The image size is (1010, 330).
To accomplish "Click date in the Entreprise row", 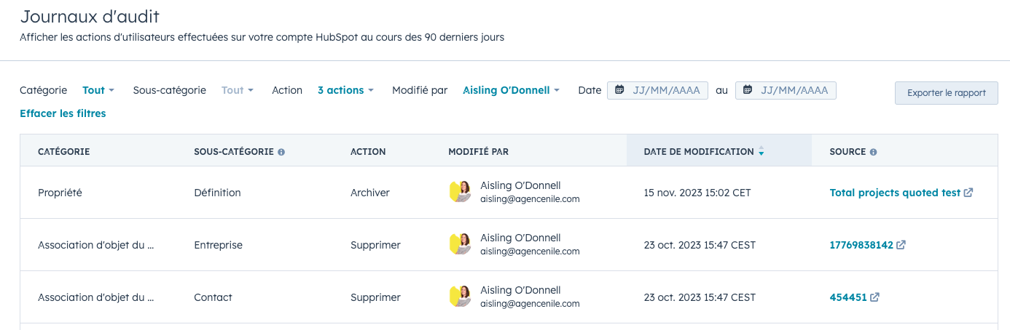I will click(700, 245).
